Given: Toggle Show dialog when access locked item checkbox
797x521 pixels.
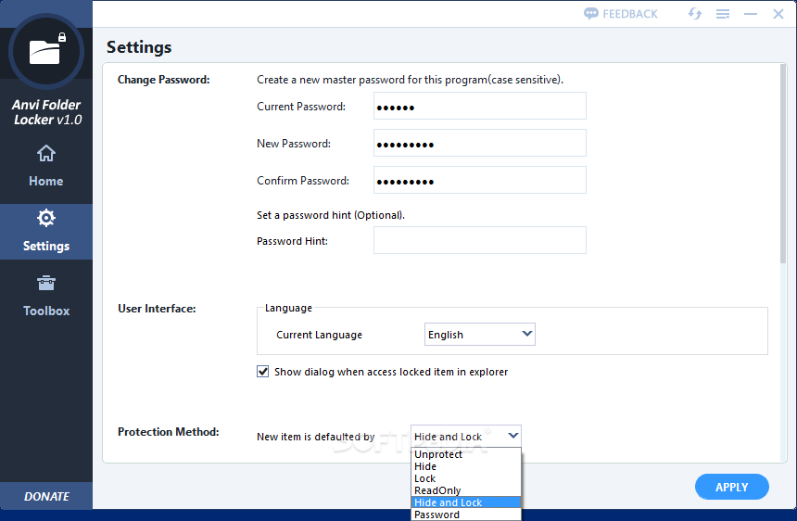Looking at the screenshot, I should (x=263, y=372).
